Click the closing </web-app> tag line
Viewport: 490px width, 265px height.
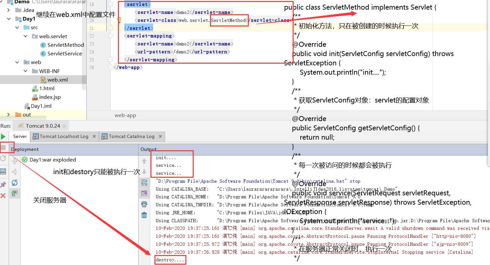click(x=128, y=67)
